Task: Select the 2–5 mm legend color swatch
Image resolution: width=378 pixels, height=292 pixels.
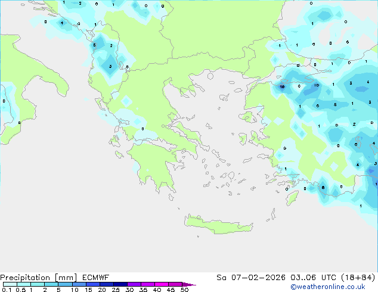Action: (51, 284)
